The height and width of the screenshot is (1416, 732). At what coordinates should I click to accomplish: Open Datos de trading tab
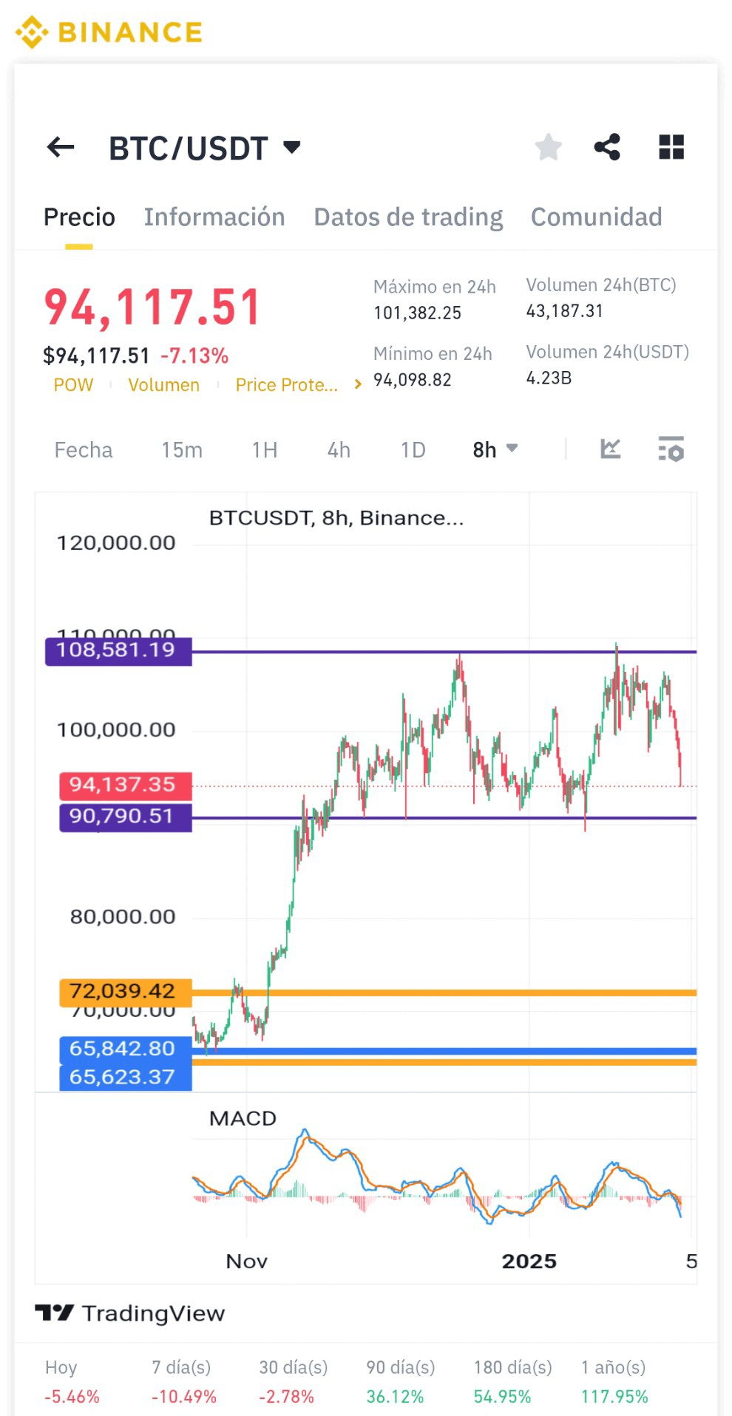coord(408,217)
